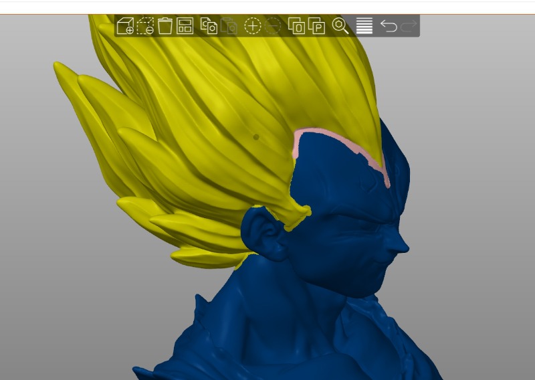The image size is (535, 380).
Task: Open the variable layer height tool
Action: click(x=364, y=26)
